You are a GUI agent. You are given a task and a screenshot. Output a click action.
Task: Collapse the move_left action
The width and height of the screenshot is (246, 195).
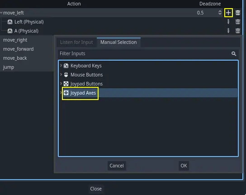pyautogui.click(x=1, y=13)
